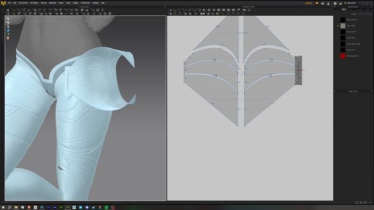Open the Help menu
This screenshot has width=374, height=210.
pos(103,3)
